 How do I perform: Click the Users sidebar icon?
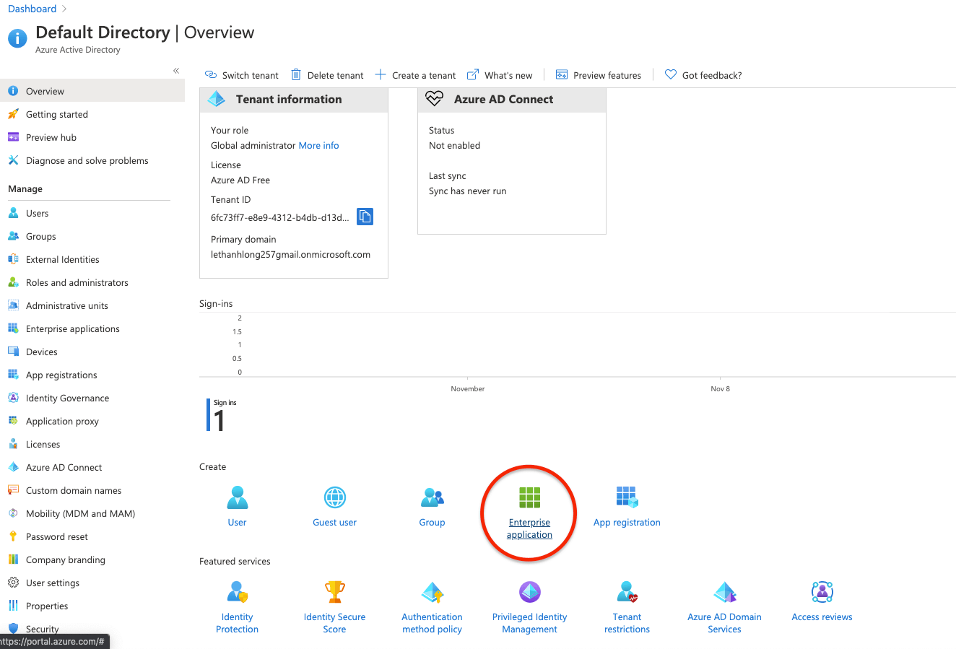13,213
